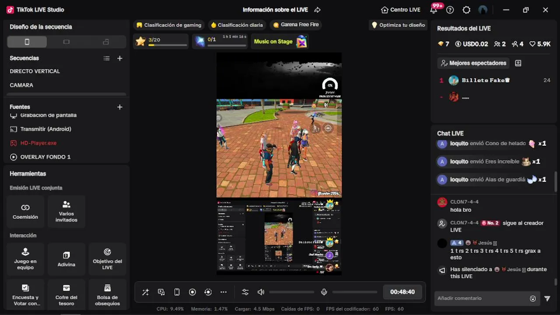Click loquito's Cono de helado gift message
Screen dimensions: 560x315
click(x=493, y=143)
